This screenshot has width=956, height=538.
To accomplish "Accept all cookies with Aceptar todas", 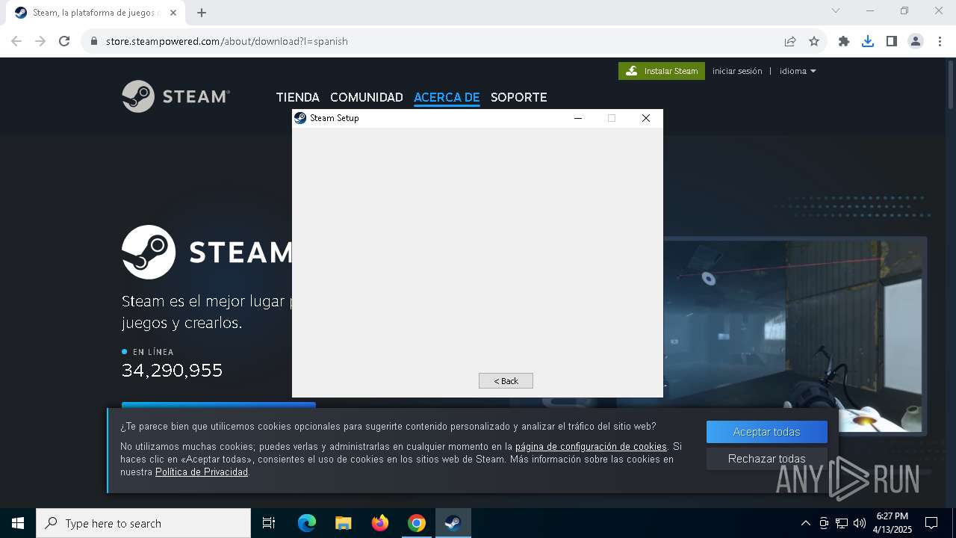I will tap(766, 432).
